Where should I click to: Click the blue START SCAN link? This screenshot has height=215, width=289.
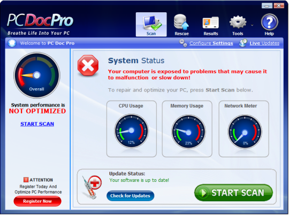click(x=37, y=124)
